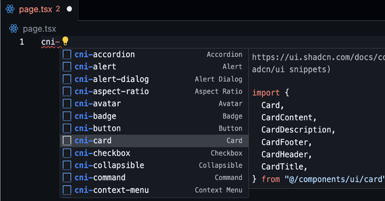Open the ui.shadcn.com docs link
This screenshot has height=201, width=385.
318,57
